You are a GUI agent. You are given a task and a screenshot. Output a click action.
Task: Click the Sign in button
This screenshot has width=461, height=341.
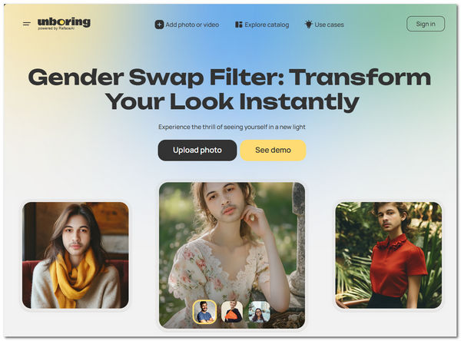426,24
